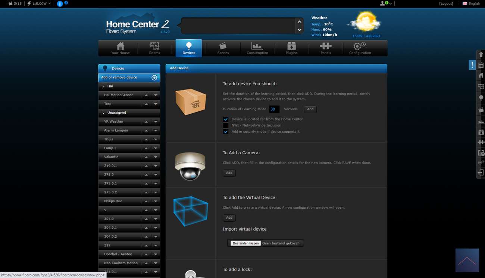Viewport: 485px width, 278px height.
Task: Go to the Your House tab
Action: point(120,48)
